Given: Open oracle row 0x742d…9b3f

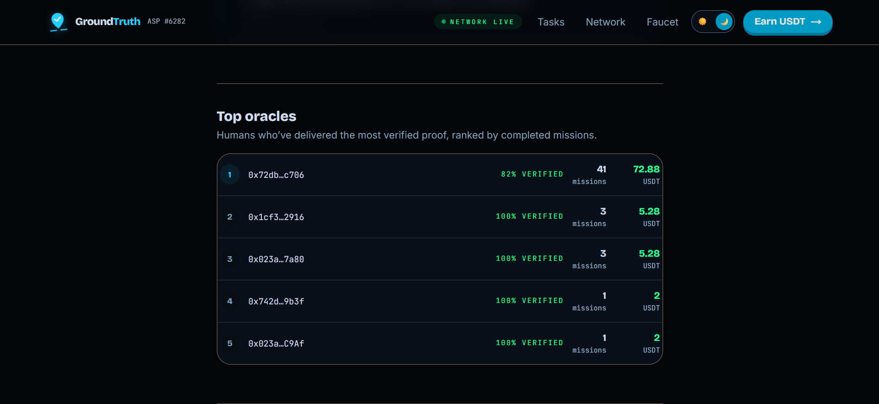Looking at the screenshot, I should pos(440,301).
